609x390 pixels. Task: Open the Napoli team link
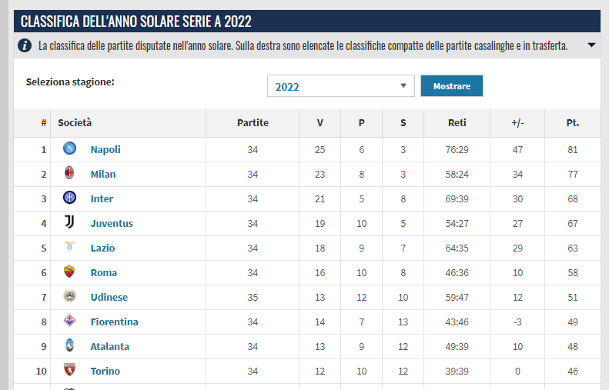[105, 150]
